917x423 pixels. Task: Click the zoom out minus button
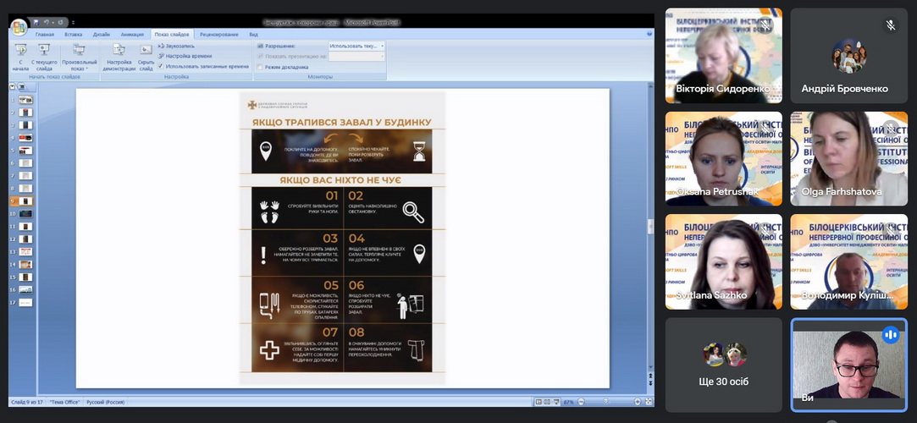(580, 402)
